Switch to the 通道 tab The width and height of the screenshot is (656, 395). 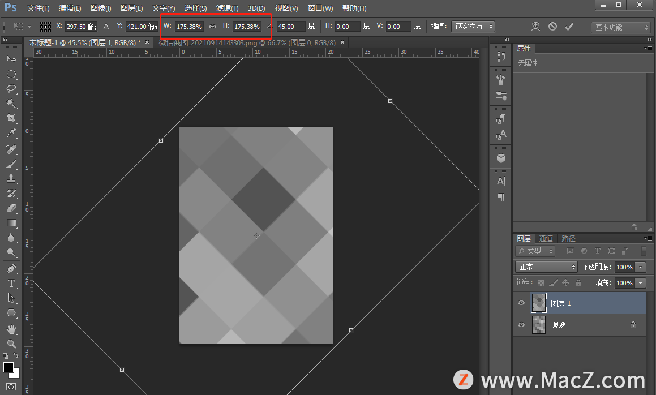click(x=546, y=238)
